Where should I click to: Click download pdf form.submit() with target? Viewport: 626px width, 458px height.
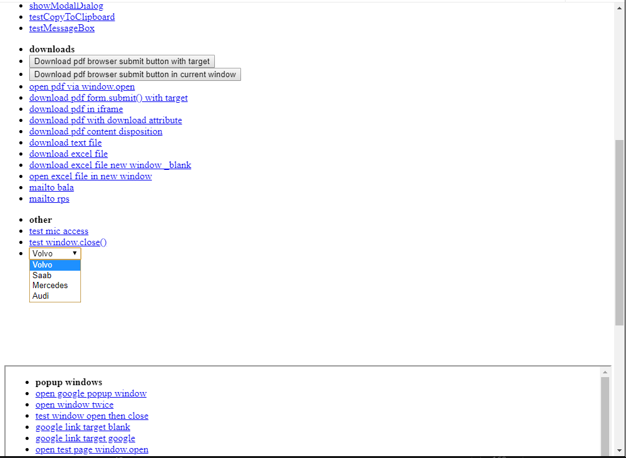point(108,98)
